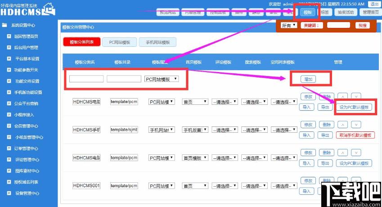Expand the 首页 homepage template dropdown in first row
The image size is (382, 207).
195,102
